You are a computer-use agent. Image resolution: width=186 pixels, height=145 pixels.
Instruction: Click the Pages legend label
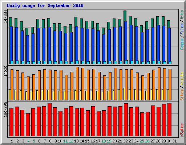tap(182, 44)
